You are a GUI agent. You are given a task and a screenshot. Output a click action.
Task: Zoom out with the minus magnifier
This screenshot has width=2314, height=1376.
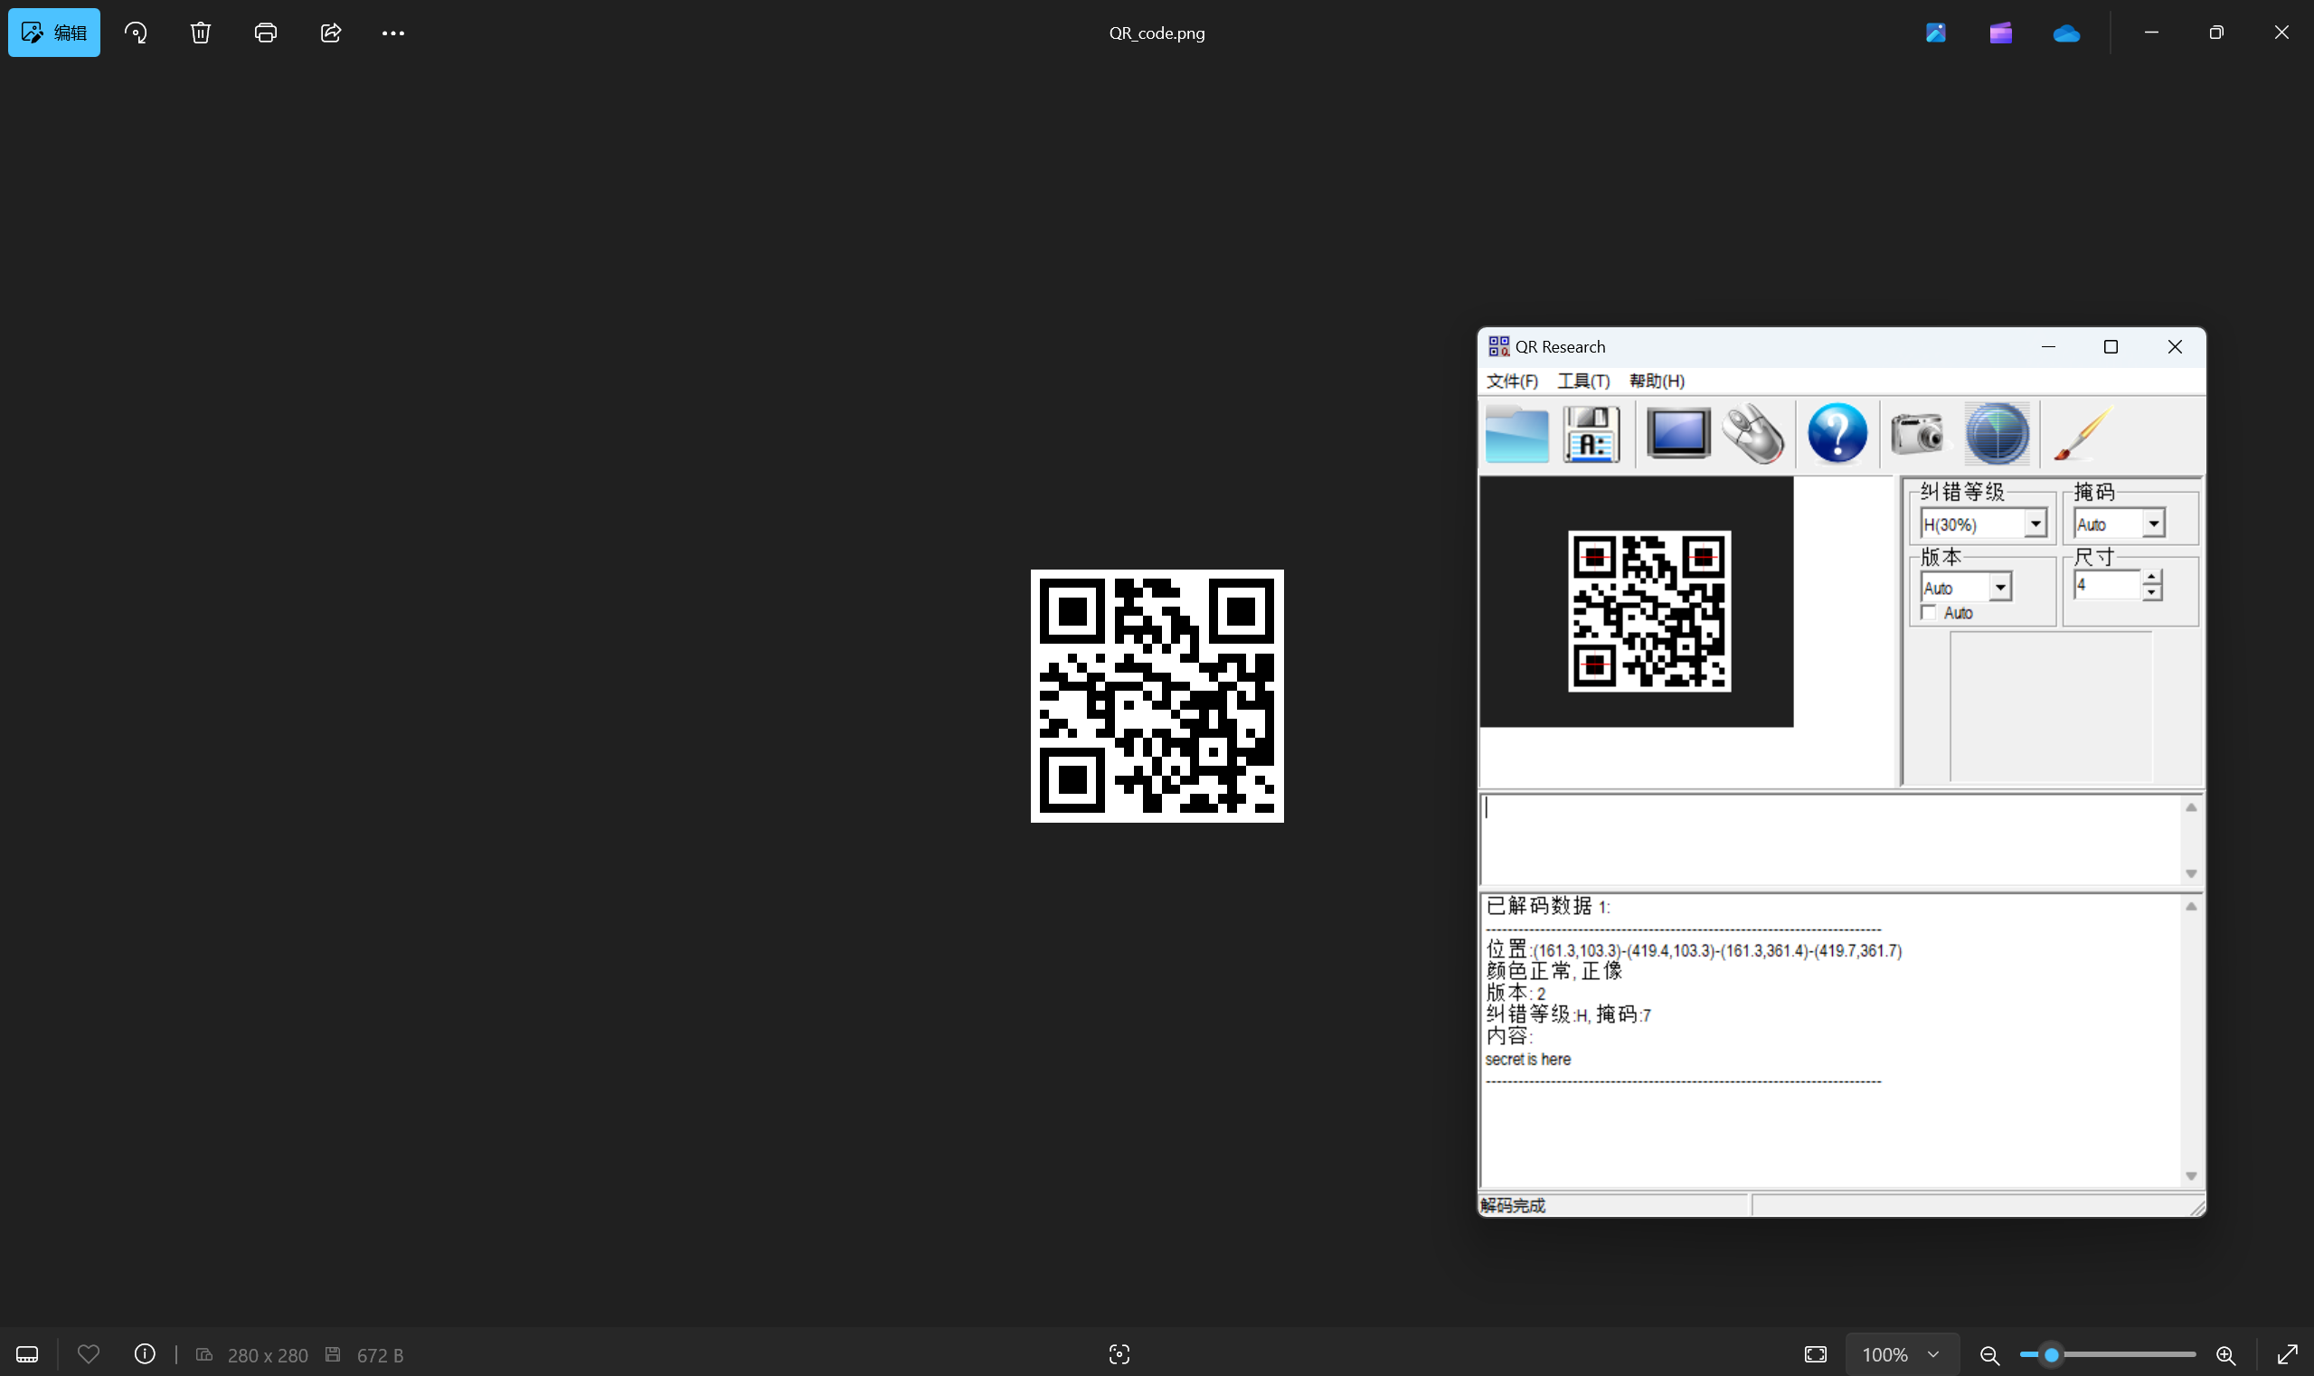pos(1988,1354)
